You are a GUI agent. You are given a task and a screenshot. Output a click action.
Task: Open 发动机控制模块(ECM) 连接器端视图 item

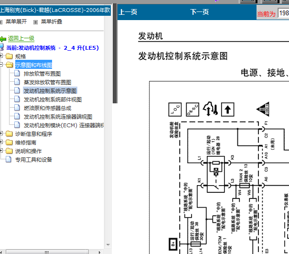64,125
